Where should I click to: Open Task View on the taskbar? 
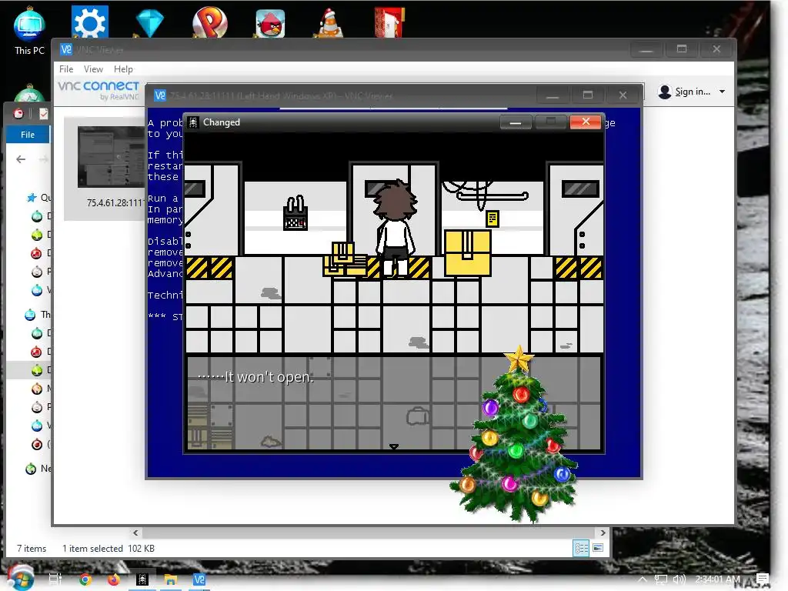[55, 579]
